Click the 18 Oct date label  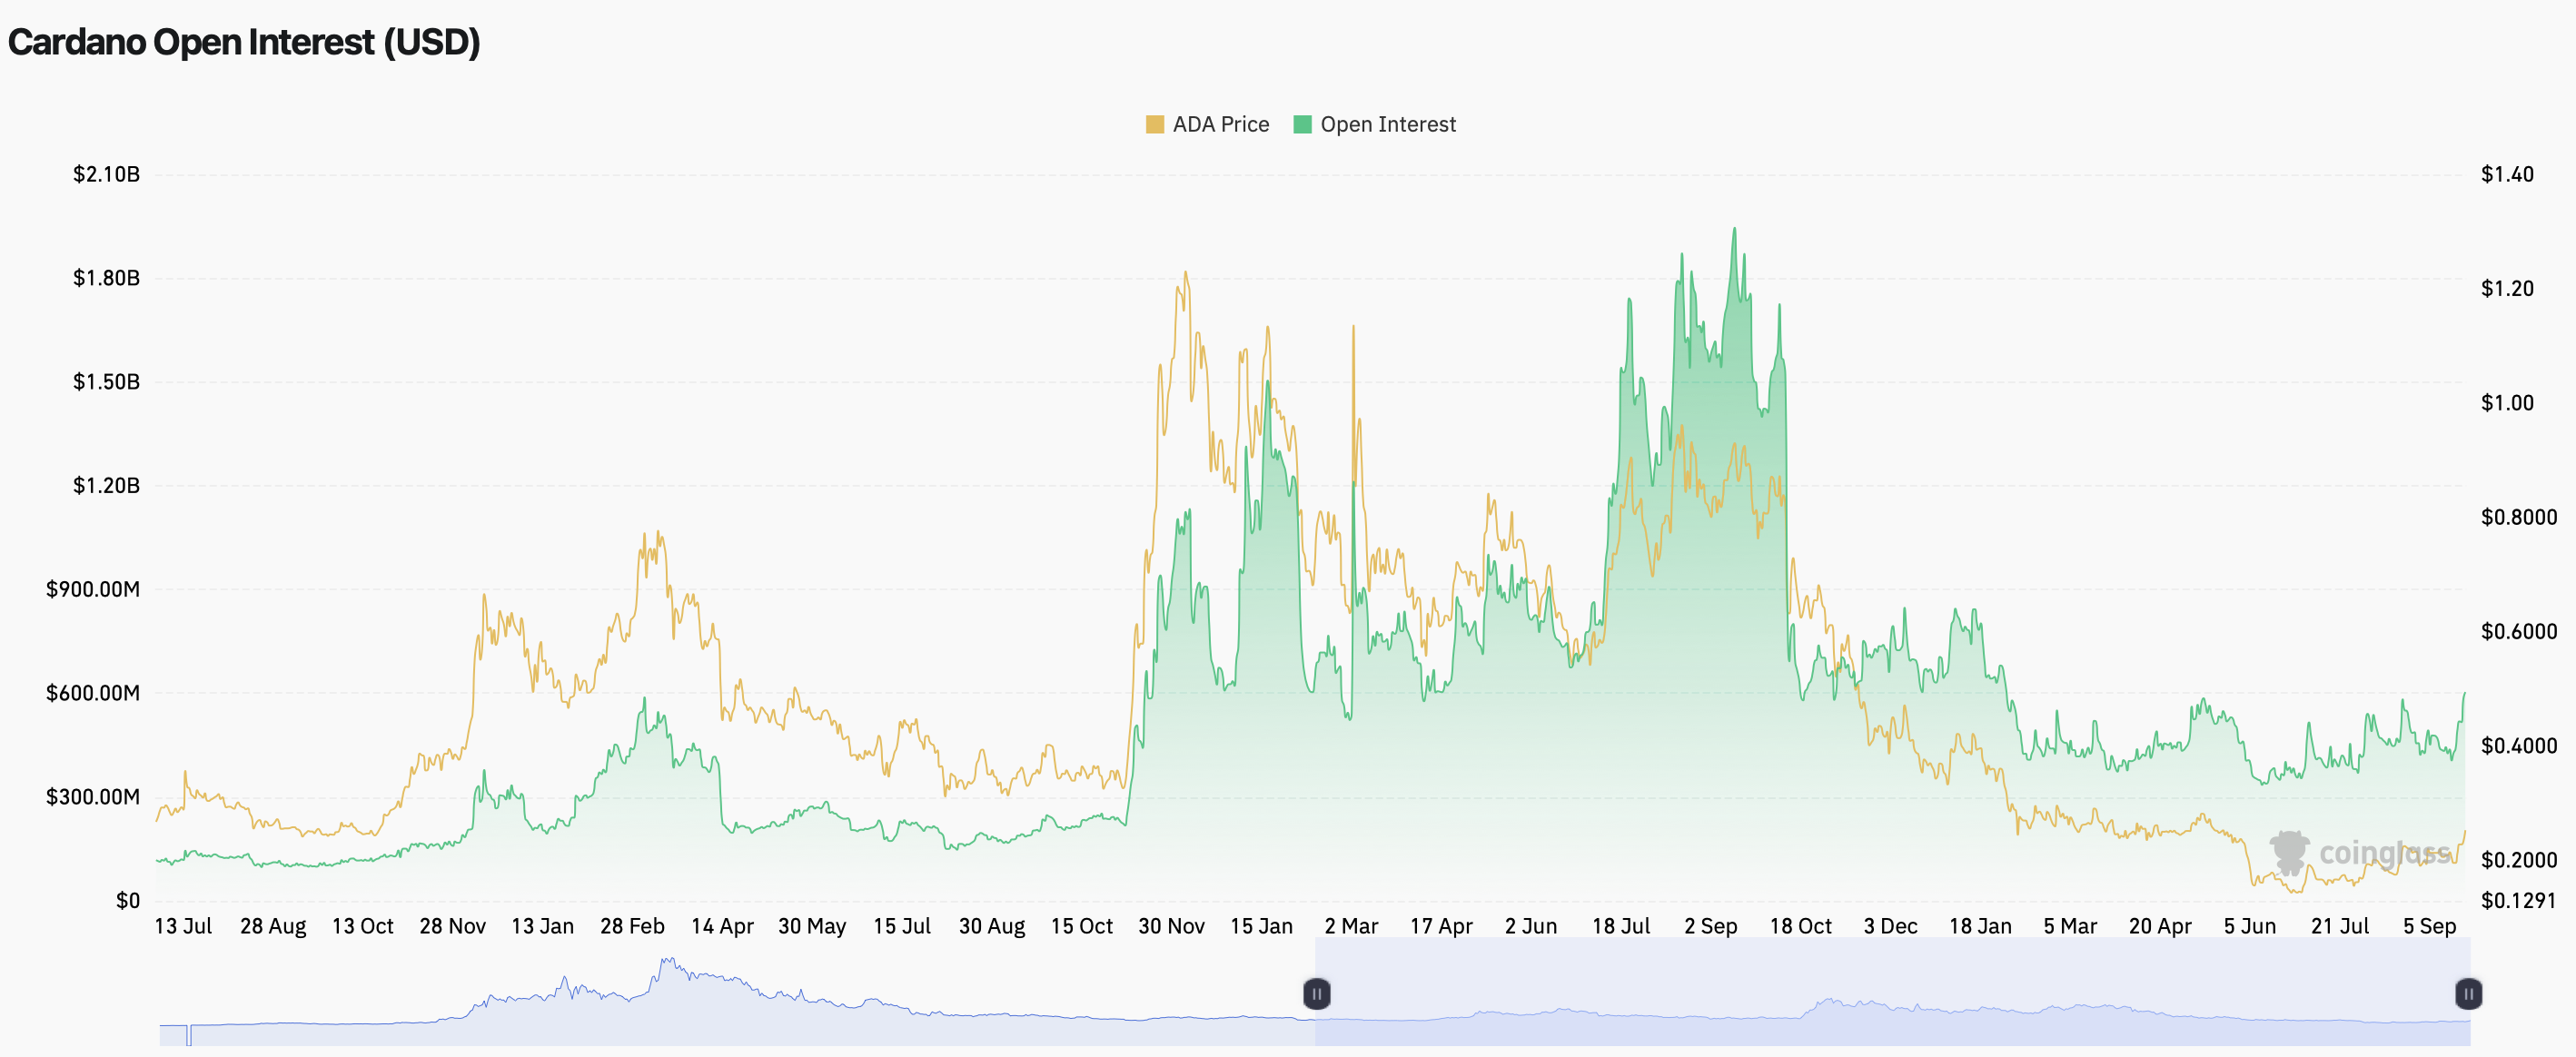(x=1801, y=927)
